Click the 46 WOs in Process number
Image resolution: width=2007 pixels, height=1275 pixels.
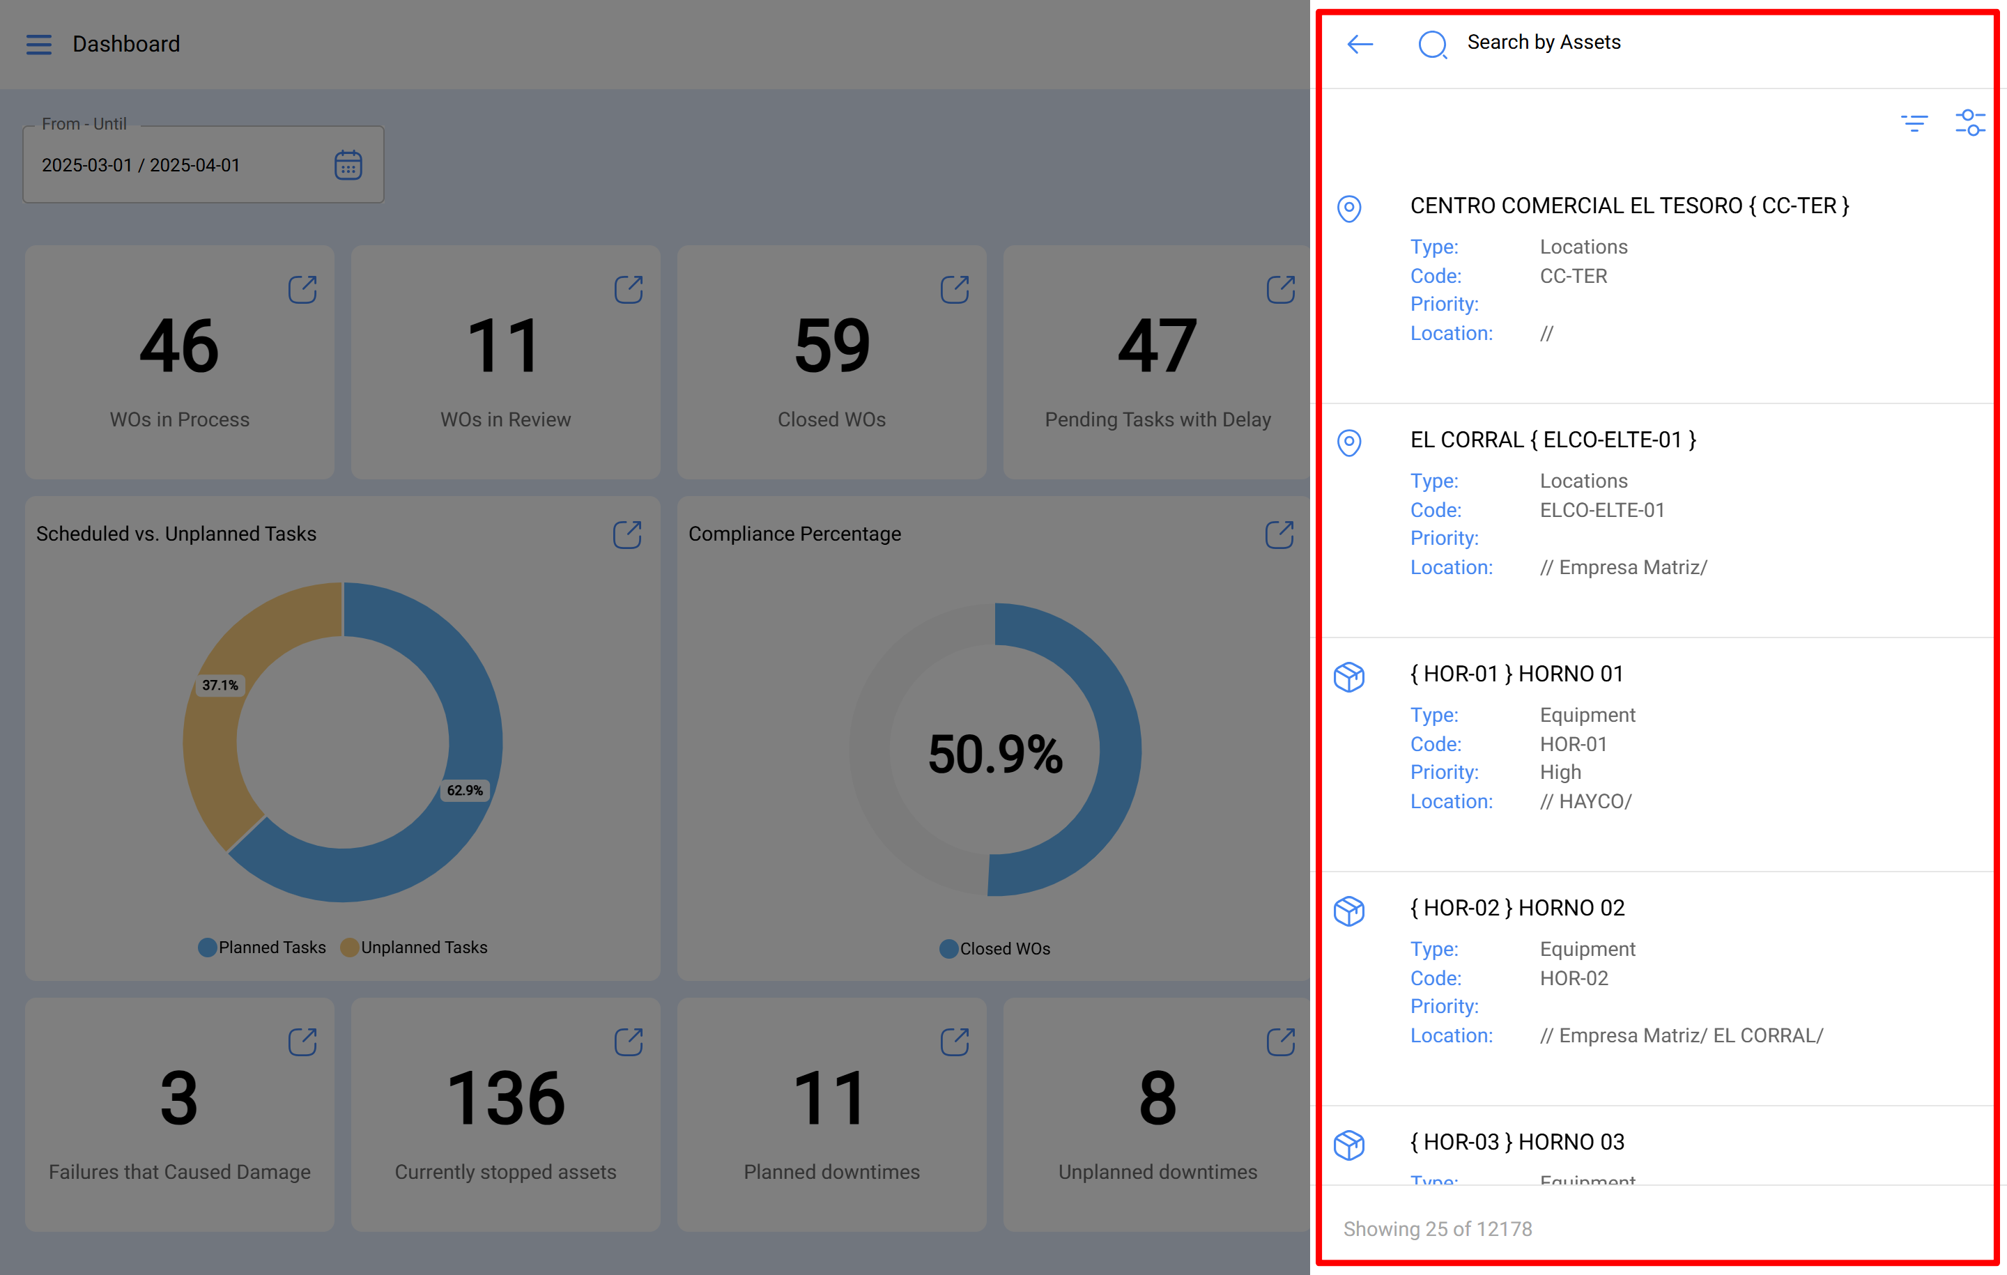(x=179, y=346)
